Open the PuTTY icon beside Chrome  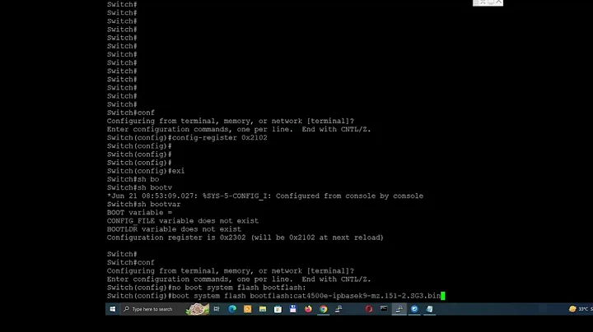point(339,309)
